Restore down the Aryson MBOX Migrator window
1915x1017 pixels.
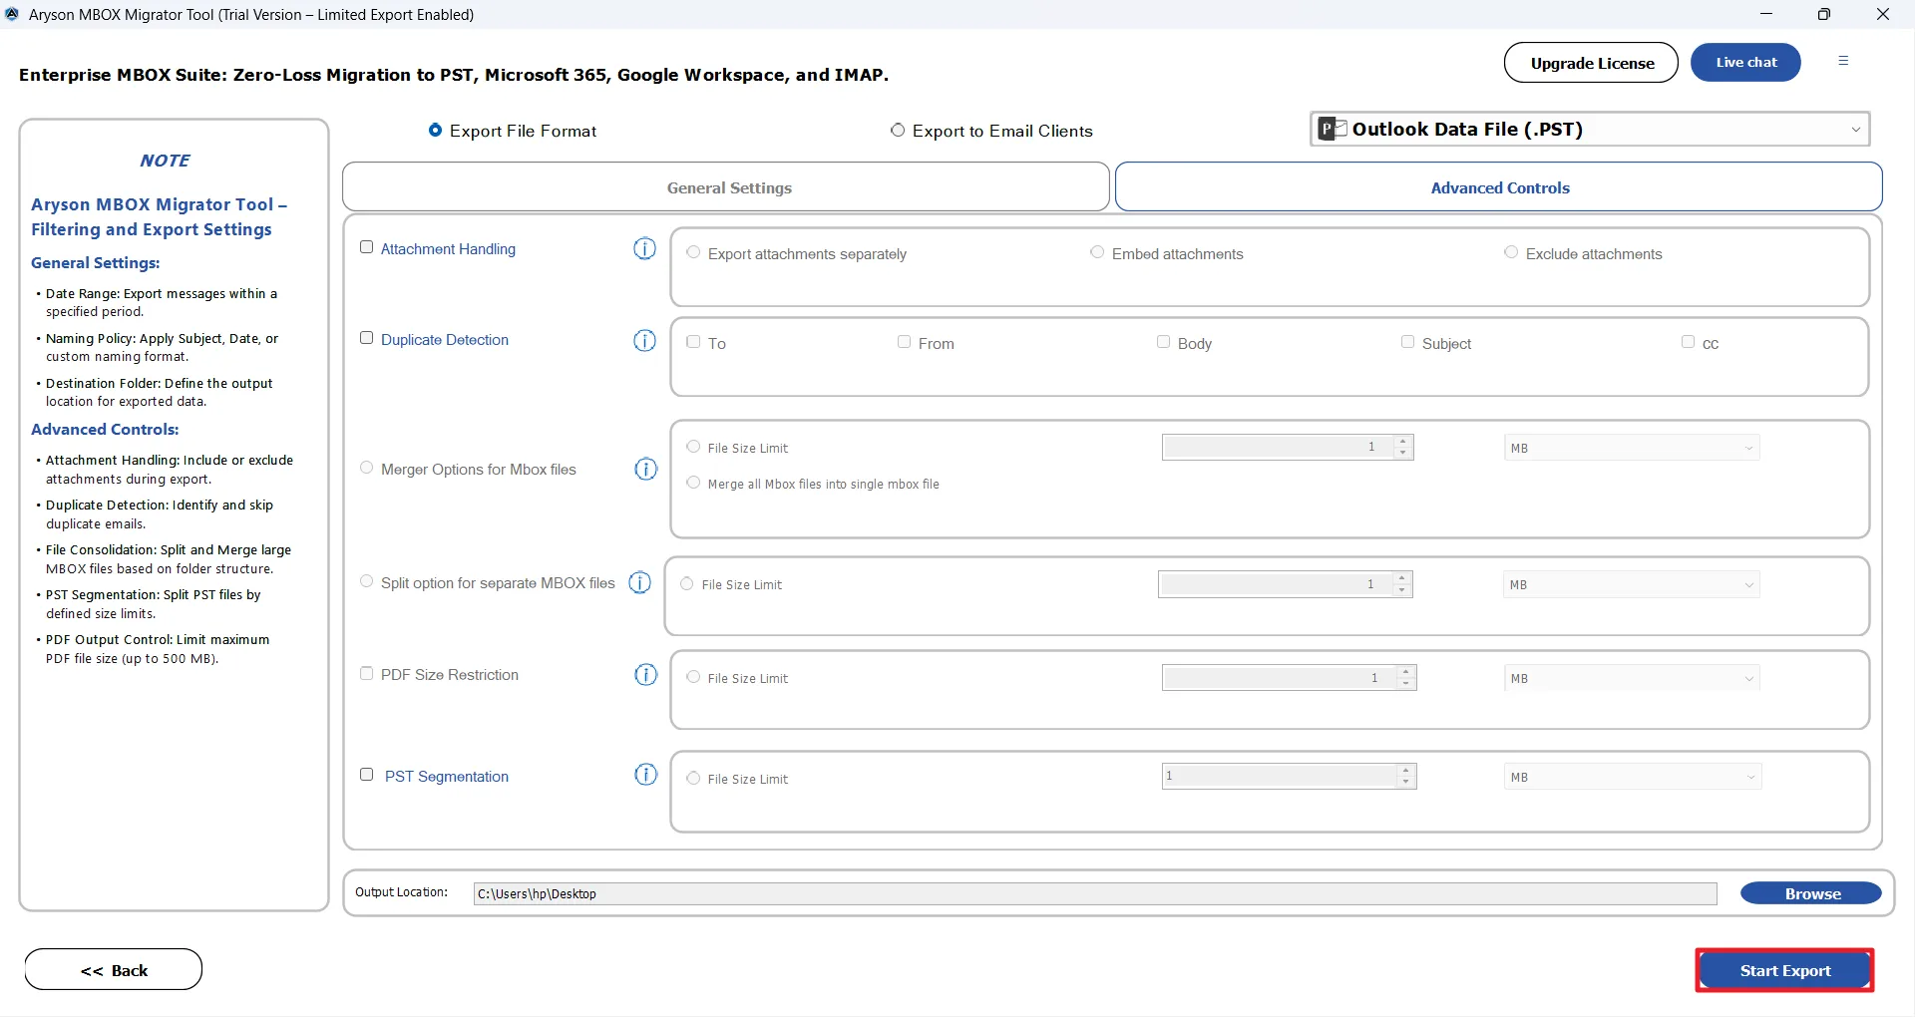[x=1824, y=14]
